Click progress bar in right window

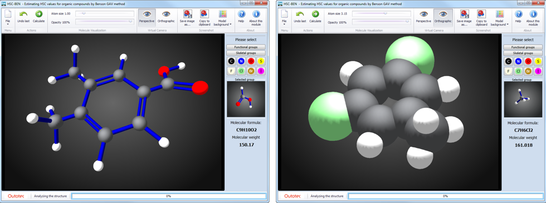pyautogui.click(x=445, y=196)
